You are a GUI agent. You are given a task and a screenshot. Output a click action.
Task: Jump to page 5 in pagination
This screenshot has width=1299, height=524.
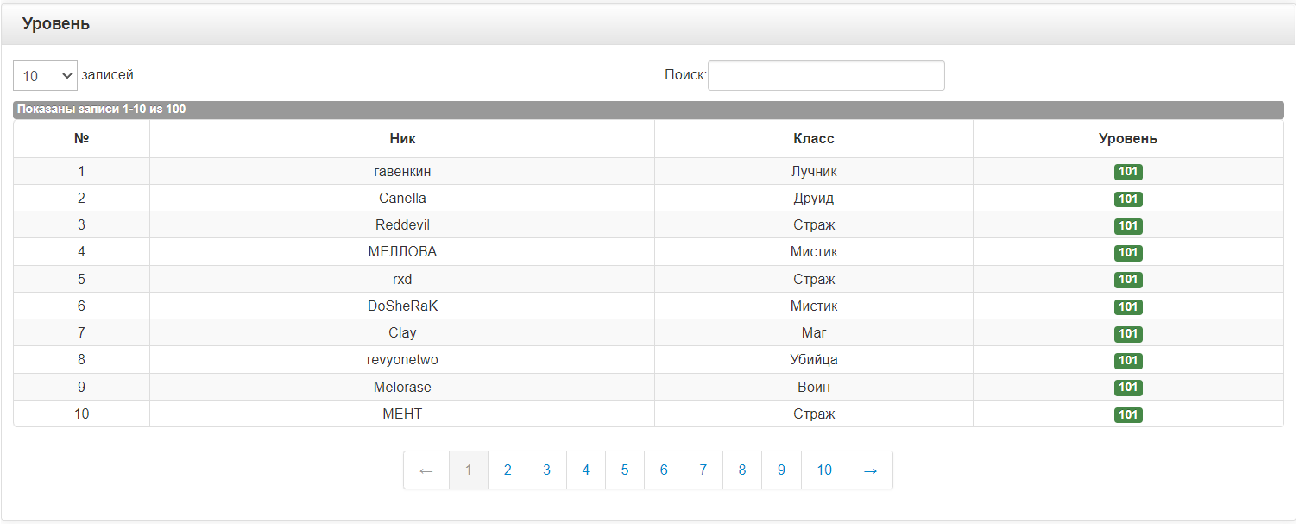[625, 470]
